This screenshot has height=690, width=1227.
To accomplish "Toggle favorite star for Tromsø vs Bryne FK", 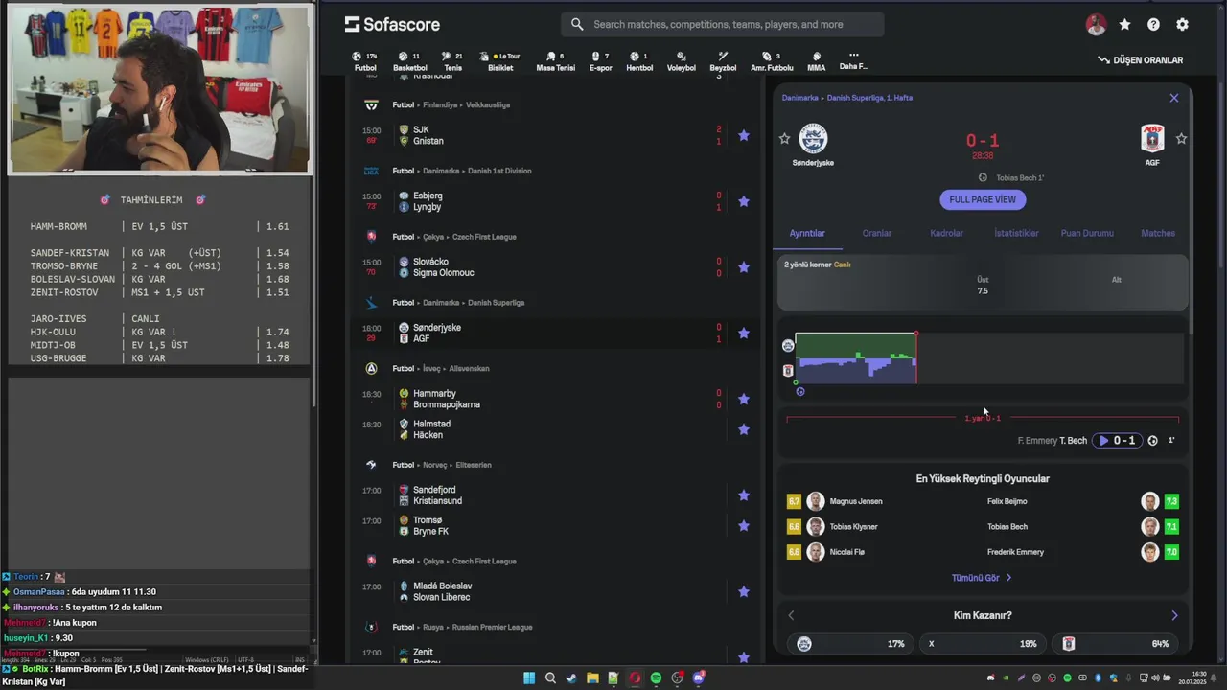I will [x=744, y=525].
